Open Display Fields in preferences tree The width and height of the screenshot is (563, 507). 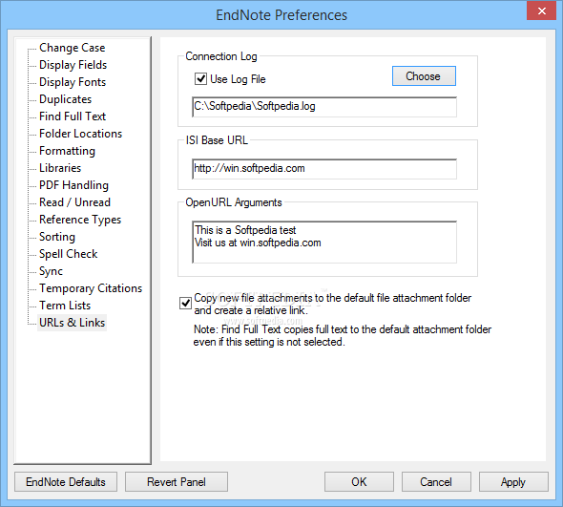pyautogui.click(x=73, y=65)
